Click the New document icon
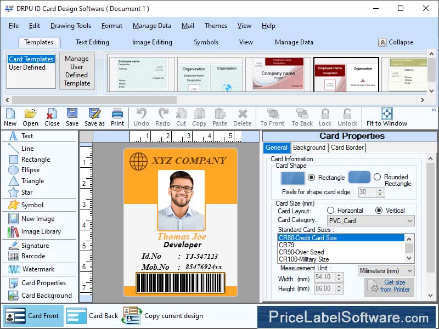 (10, 114)
